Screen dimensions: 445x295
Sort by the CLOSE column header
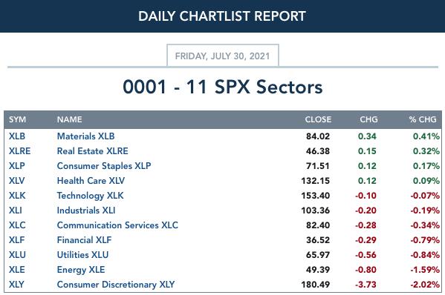coord(318,119)
